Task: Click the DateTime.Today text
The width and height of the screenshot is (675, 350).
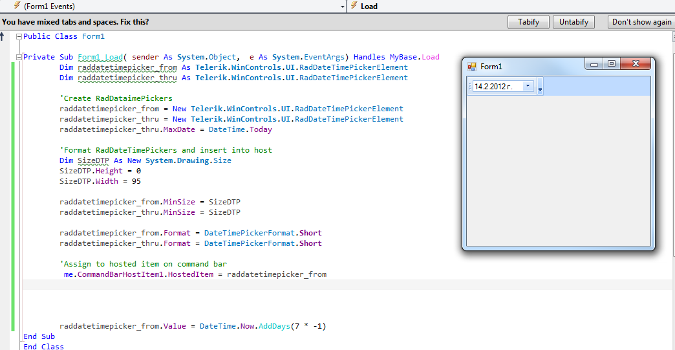Action: coord(241,129)
